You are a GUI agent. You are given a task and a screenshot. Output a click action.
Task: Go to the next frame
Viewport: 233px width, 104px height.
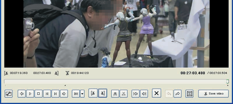pos(55,94)
